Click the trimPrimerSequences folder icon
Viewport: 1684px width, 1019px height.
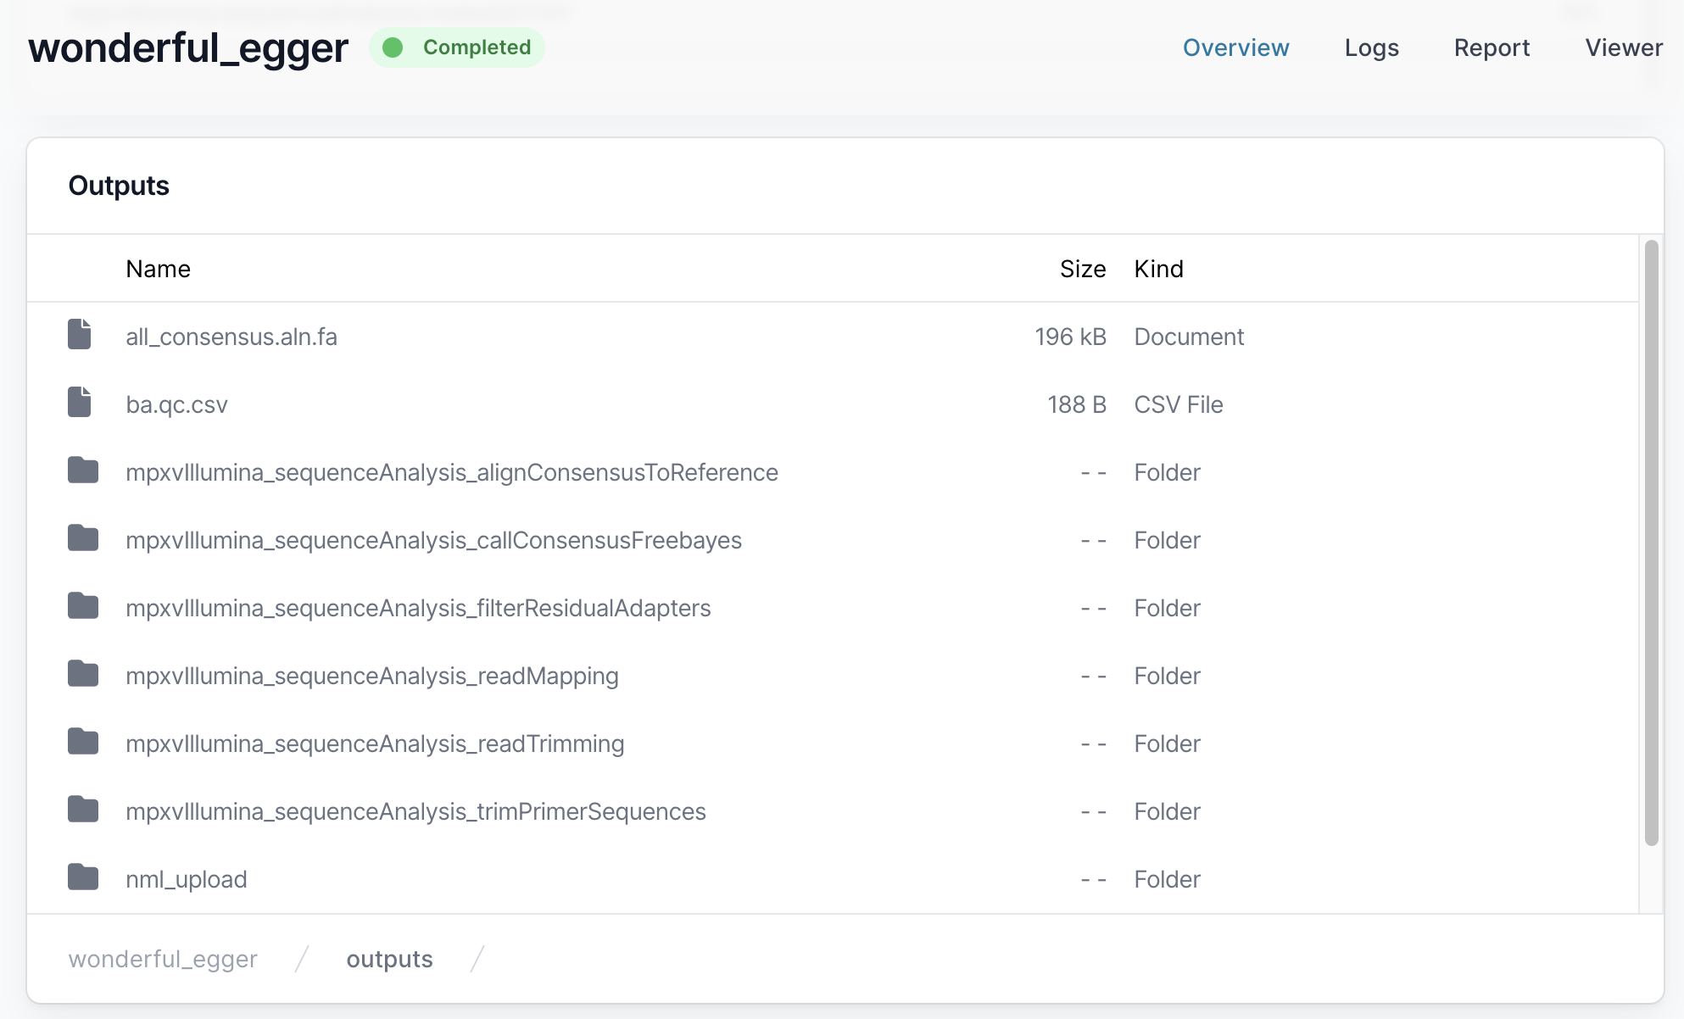[83, 810]
